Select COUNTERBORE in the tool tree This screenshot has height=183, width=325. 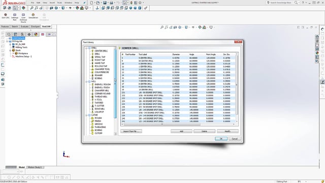click(x=102, y=72)
